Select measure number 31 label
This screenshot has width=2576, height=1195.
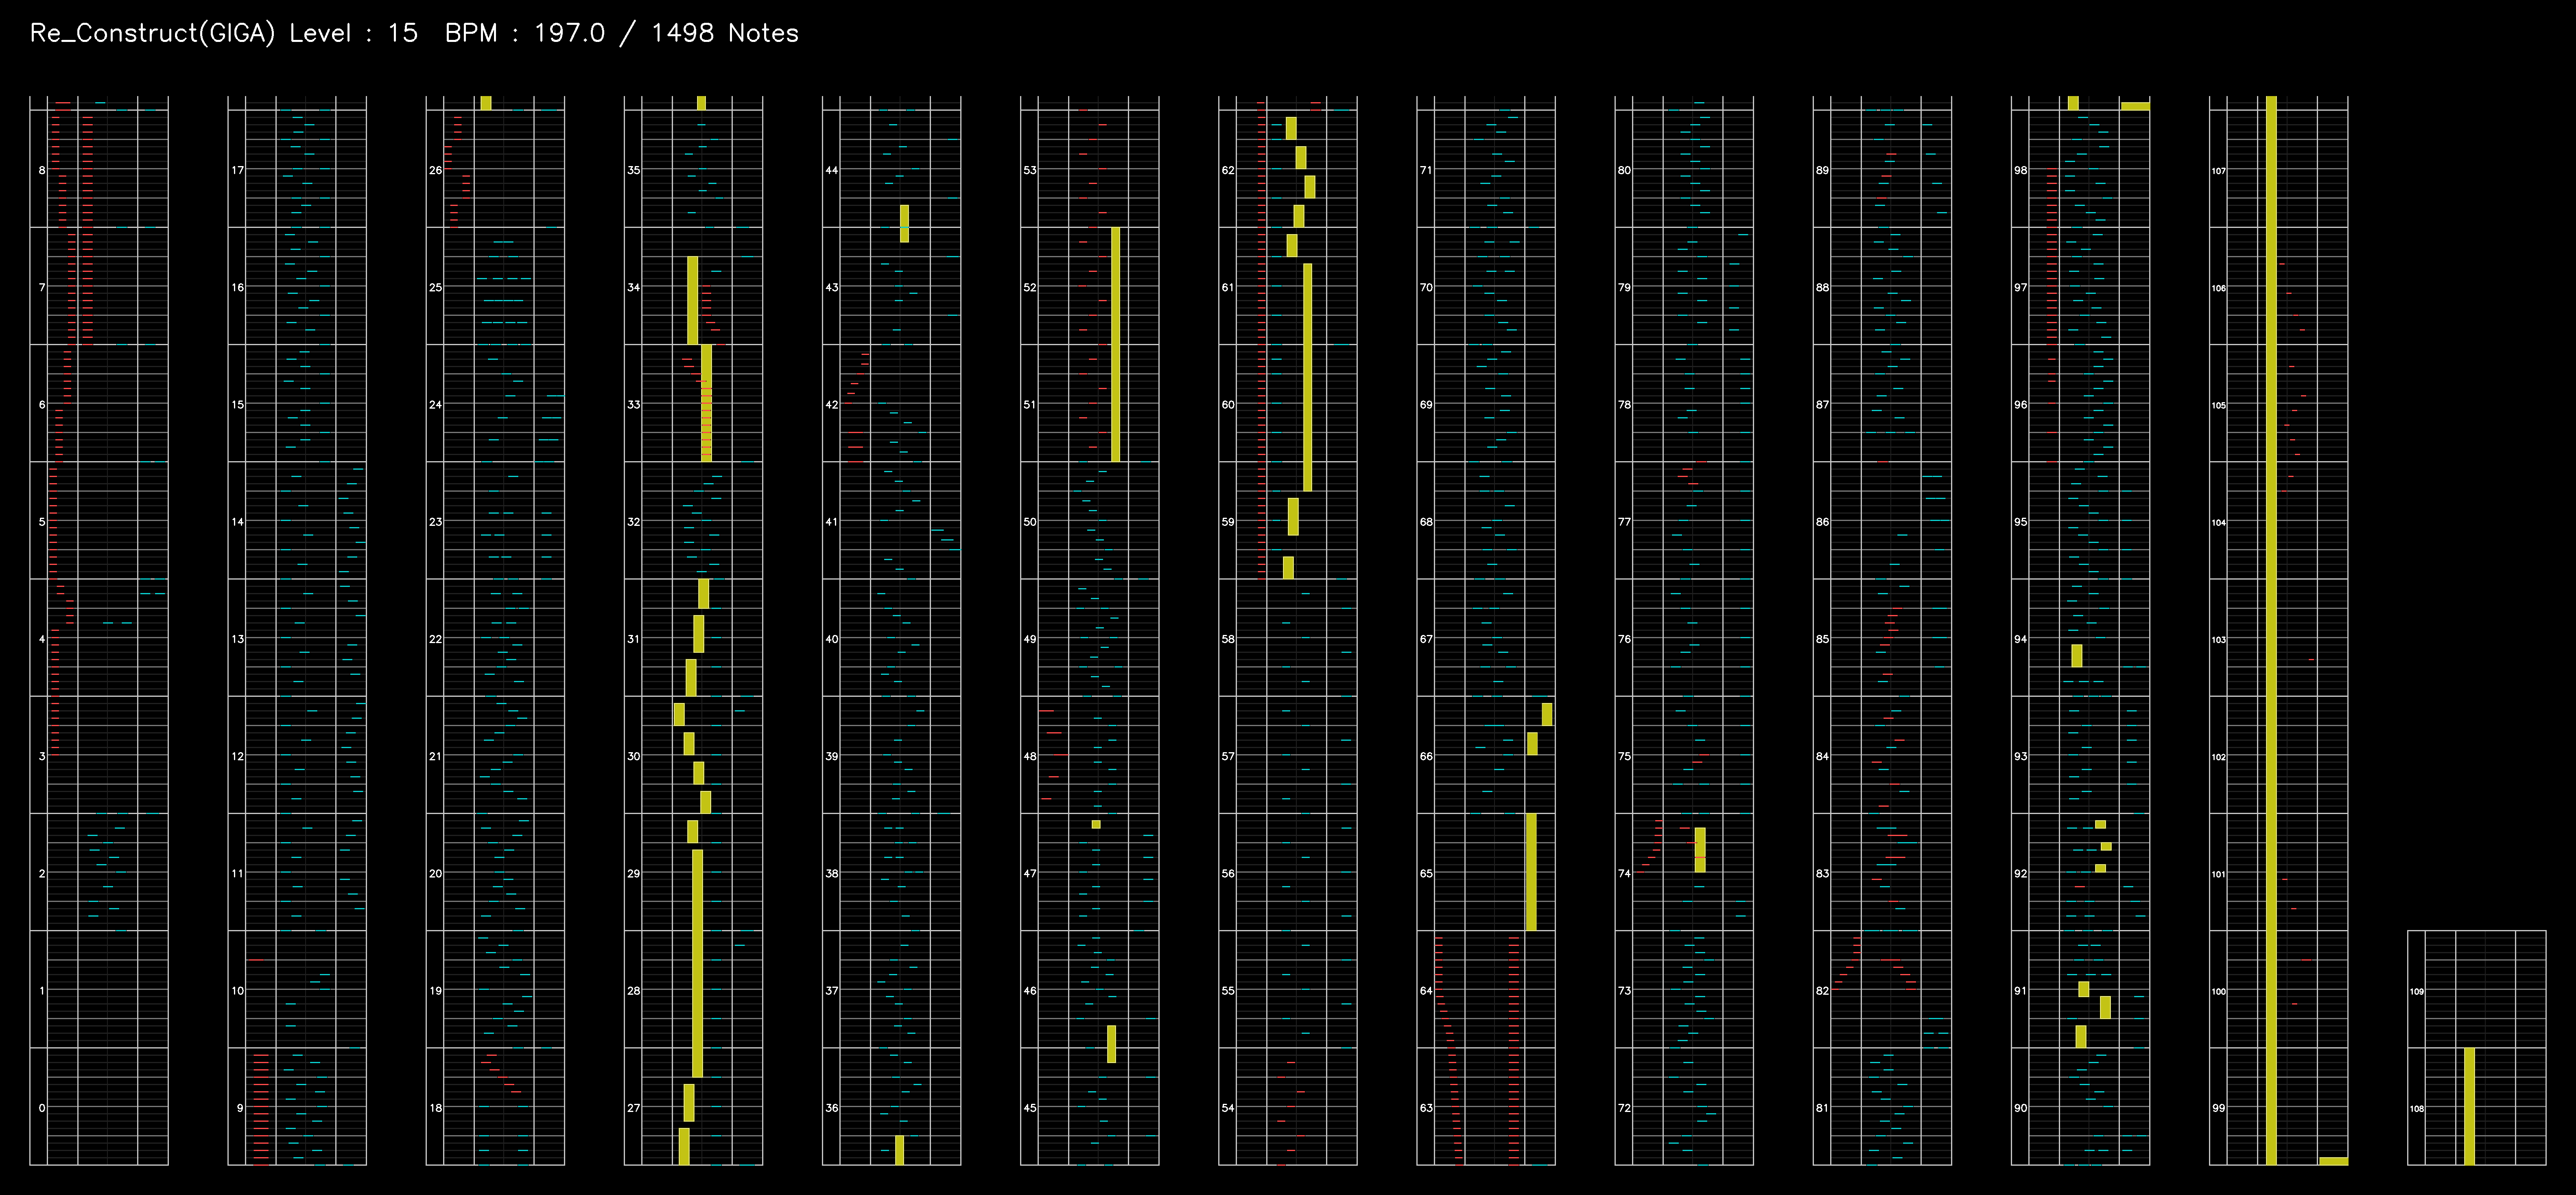[634, 638]
